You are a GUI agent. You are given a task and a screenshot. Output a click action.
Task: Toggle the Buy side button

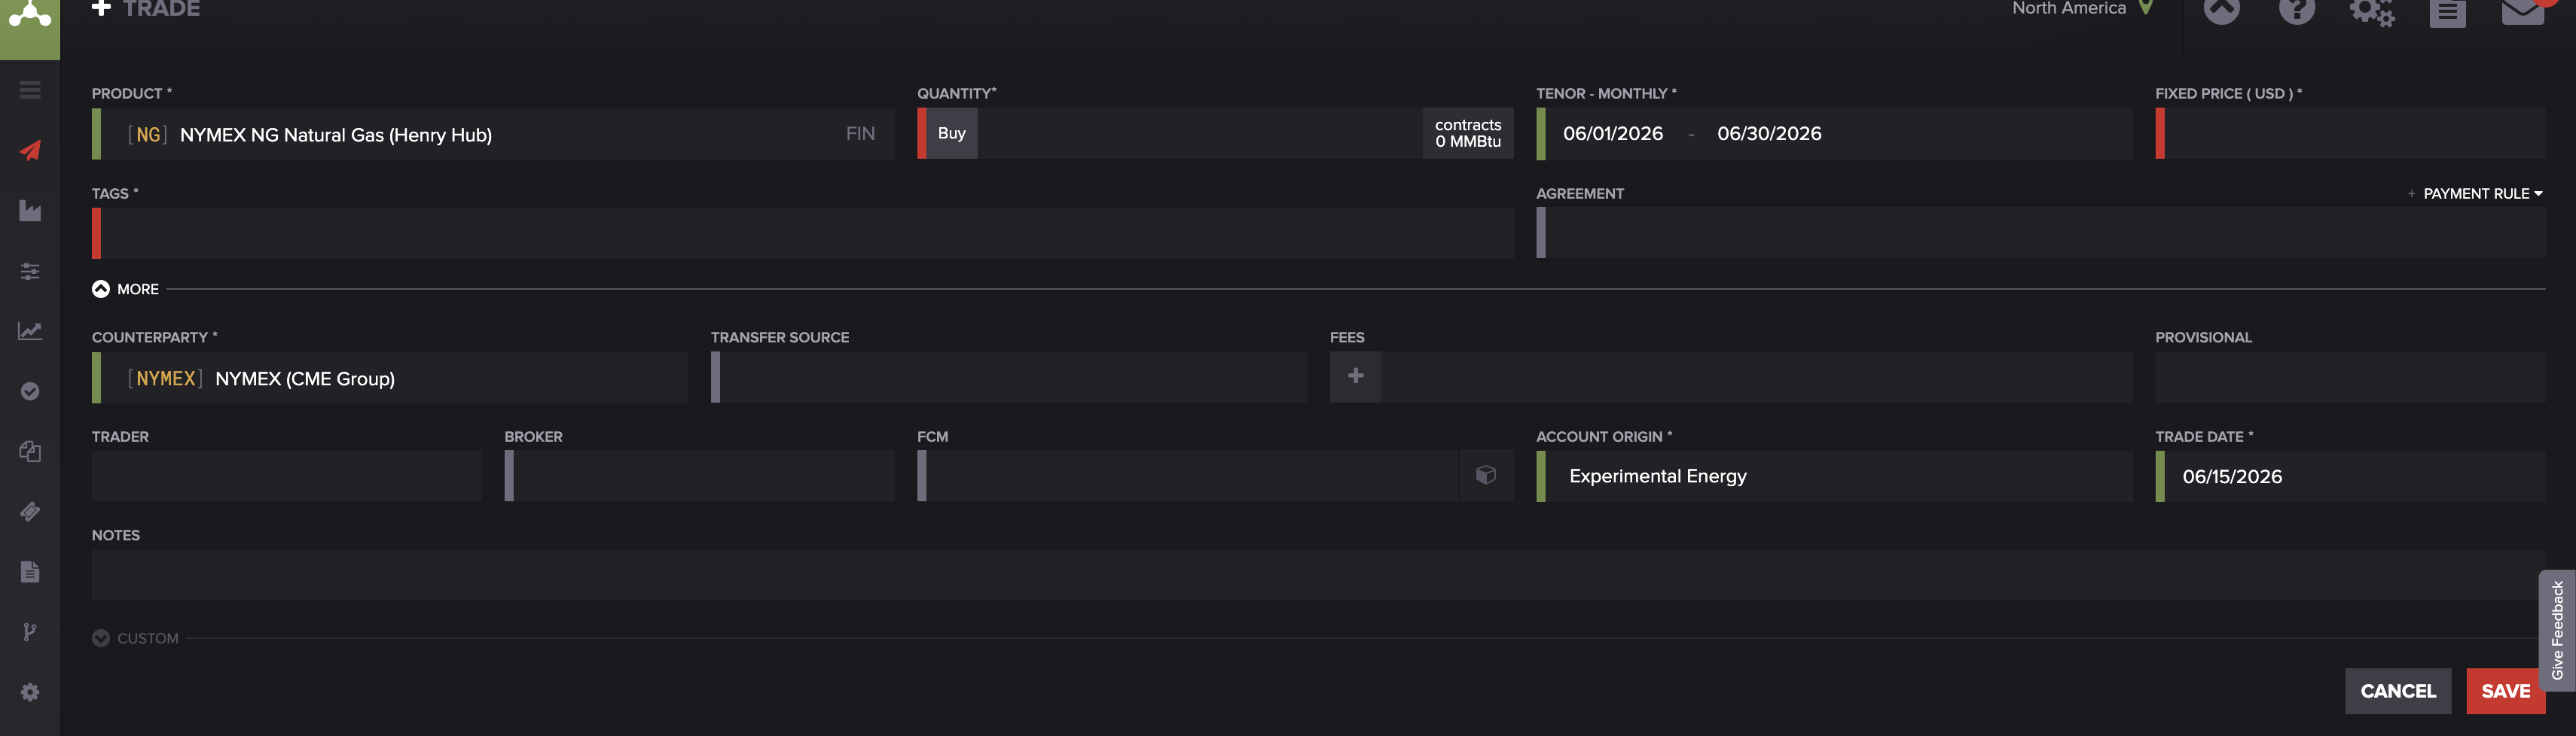click(951, 134)
